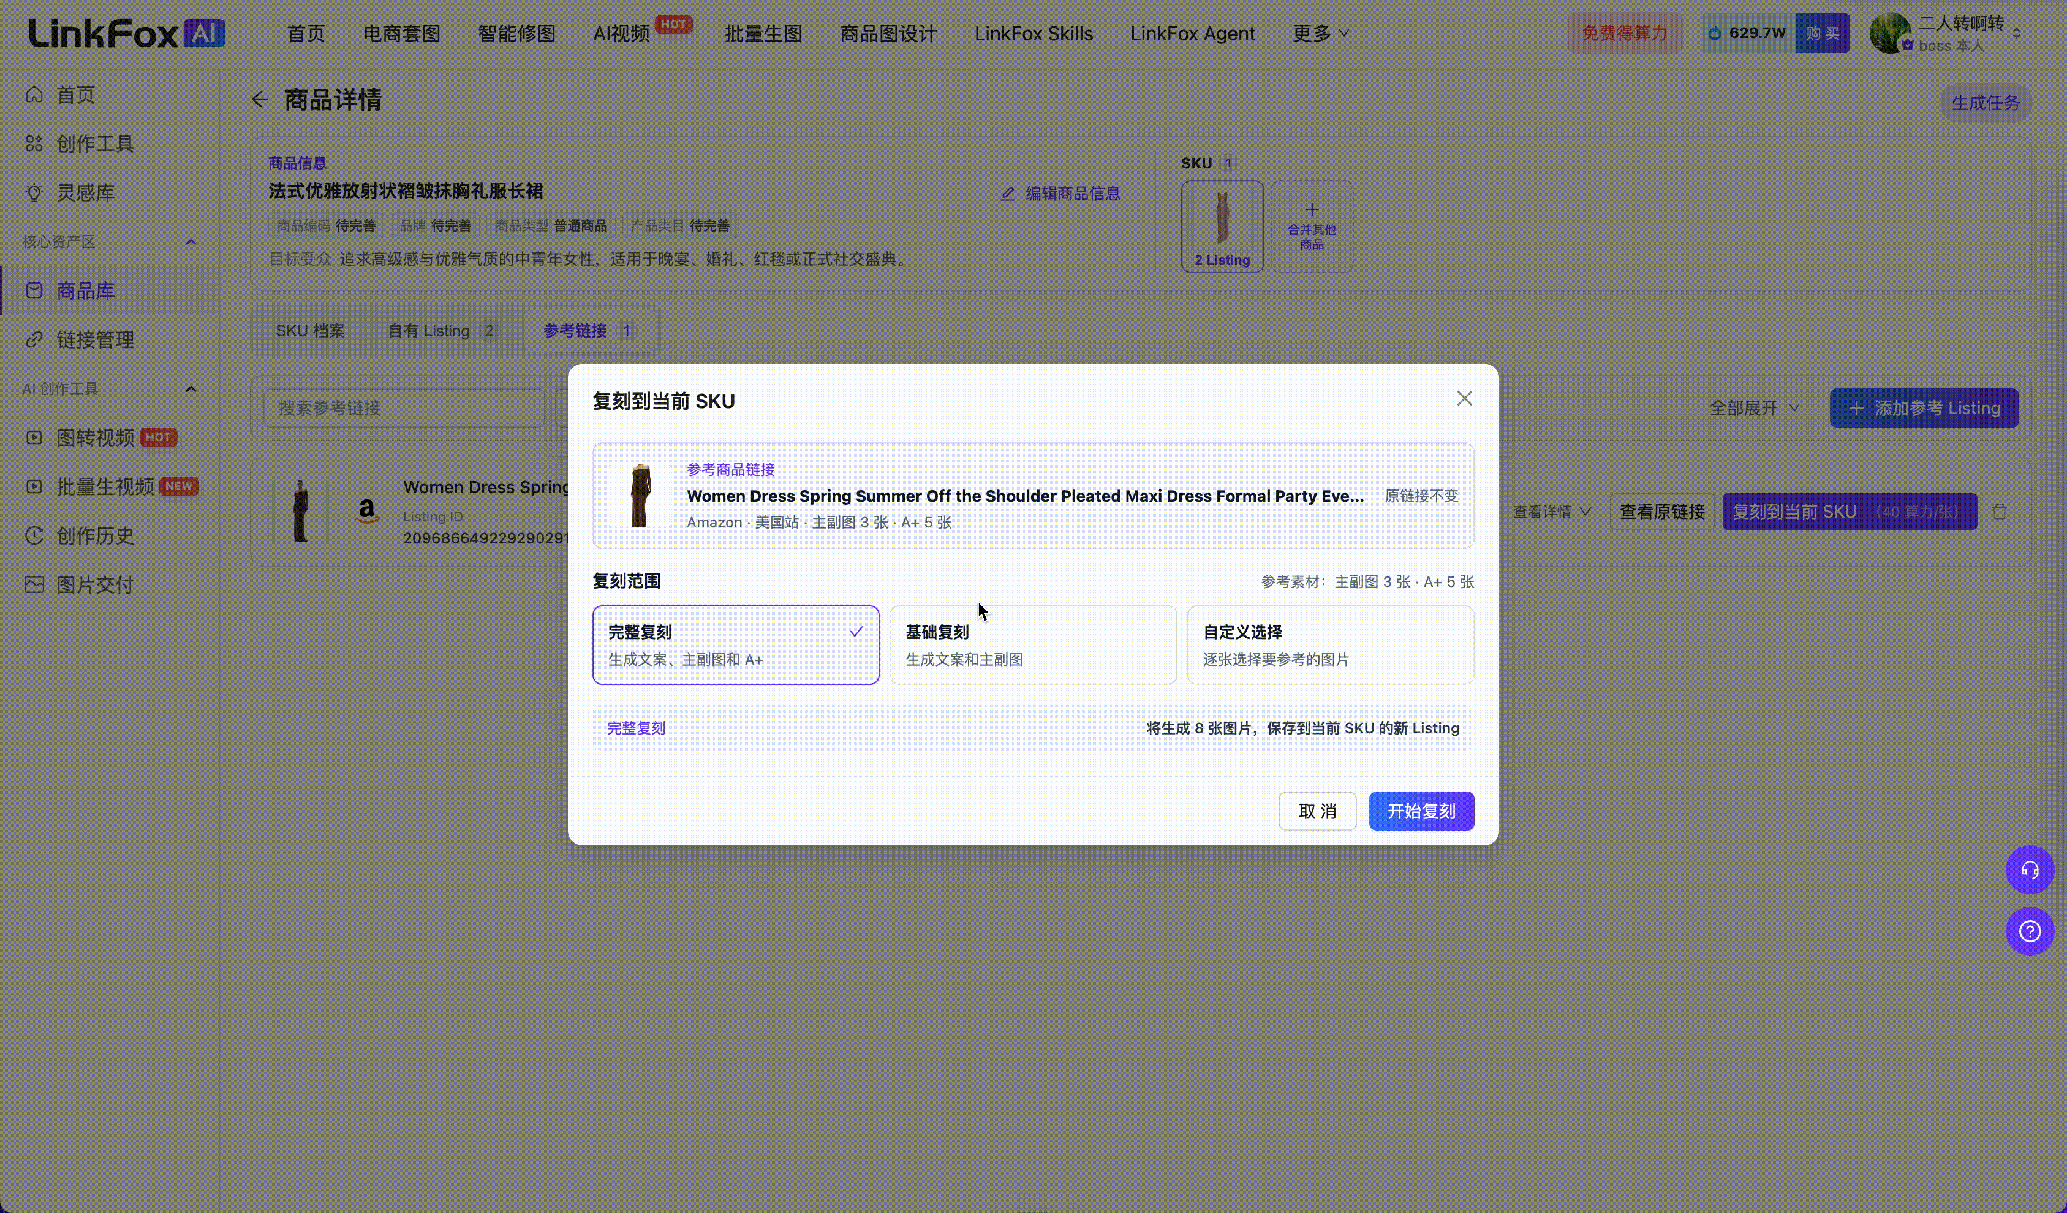Click the 搜索参考链接 search field
The image size is (2067, 1213).
tap(404, 409)
